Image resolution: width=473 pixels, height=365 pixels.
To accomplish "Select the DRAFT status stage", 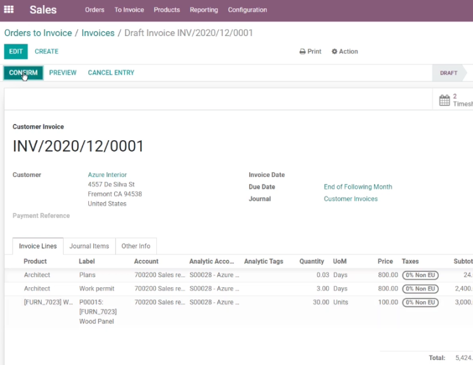I will point(448,73).
